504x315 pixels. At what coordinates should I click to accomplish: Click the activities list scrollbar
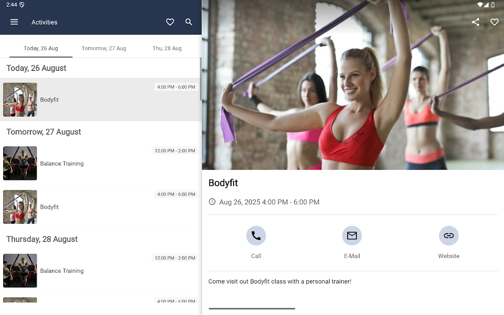click(x=200, y=79)
